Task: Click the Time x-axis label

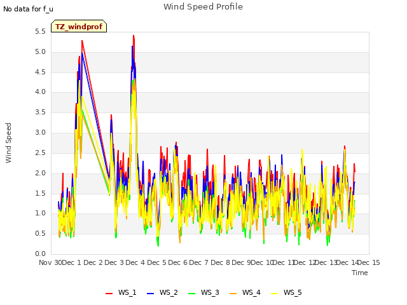Action: coord(360,273)
